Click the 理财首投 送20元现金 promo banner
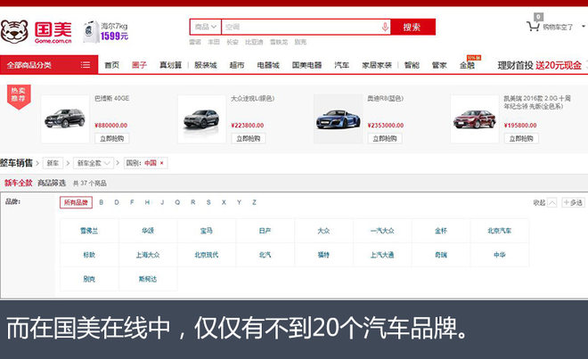Viewport: 588px width, 359px height. pos(540,65)
